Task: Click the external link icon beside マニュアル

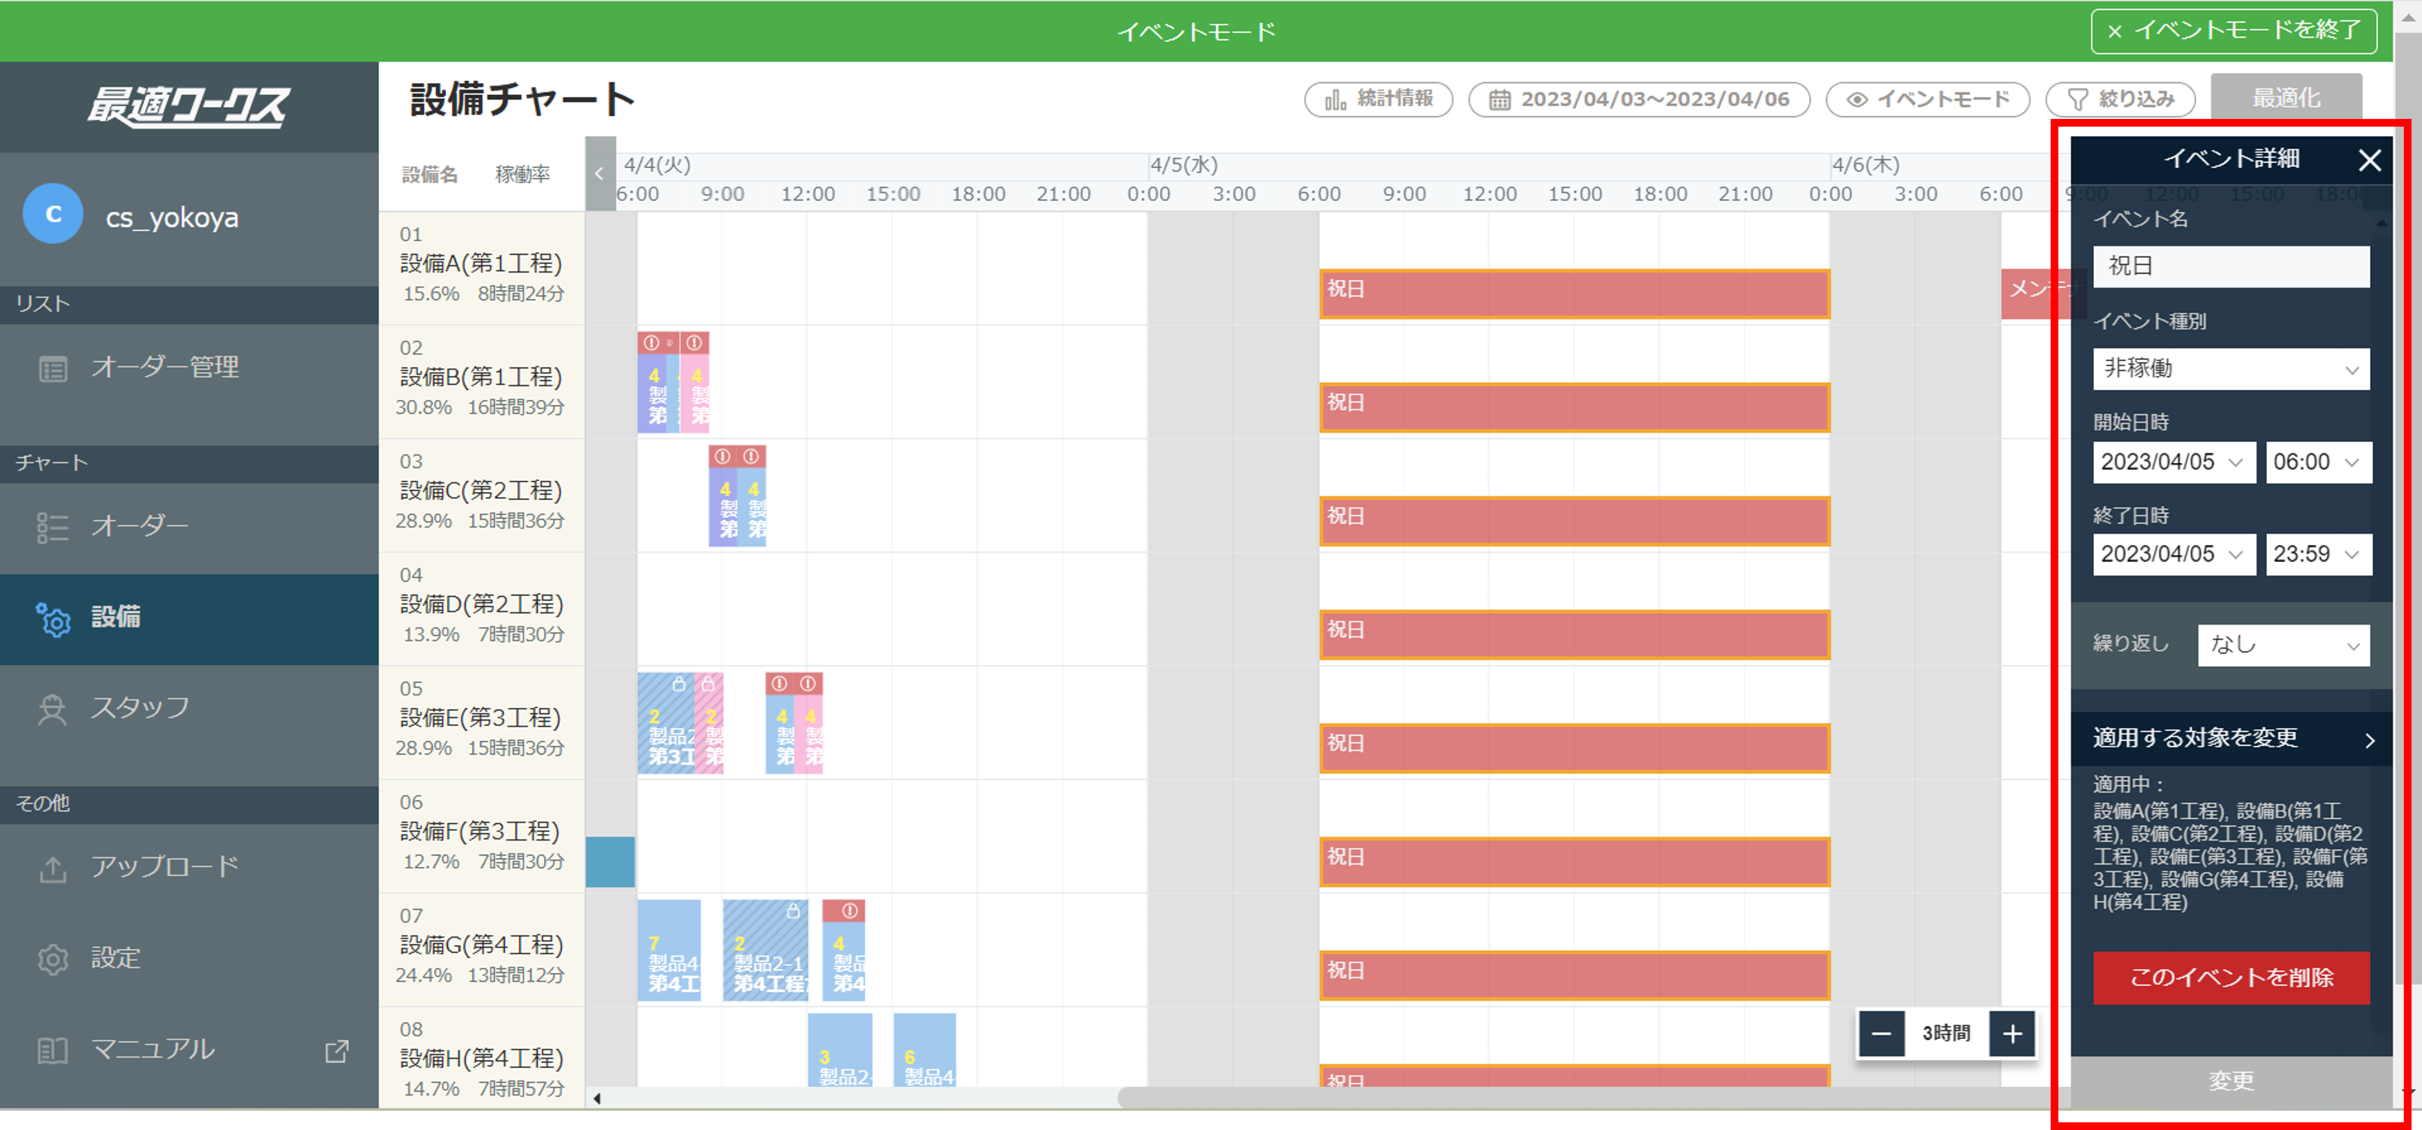Action: click(x=337, y=1050)
